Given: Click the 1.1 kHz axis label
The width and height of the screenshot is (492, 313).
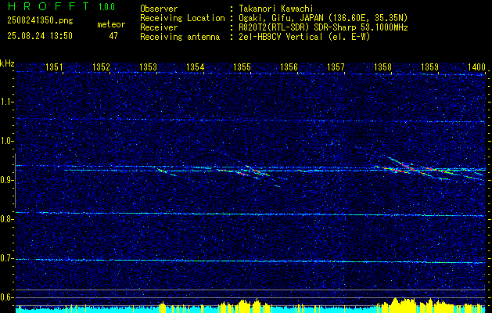Looking at the screenshot, I should 6,102.
